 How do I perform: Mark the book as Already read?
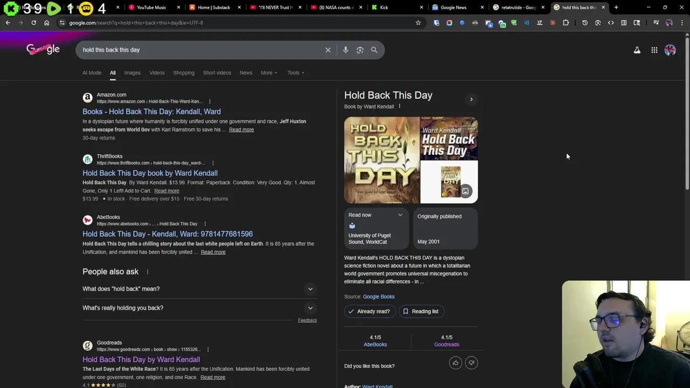(x=369, y=311)
